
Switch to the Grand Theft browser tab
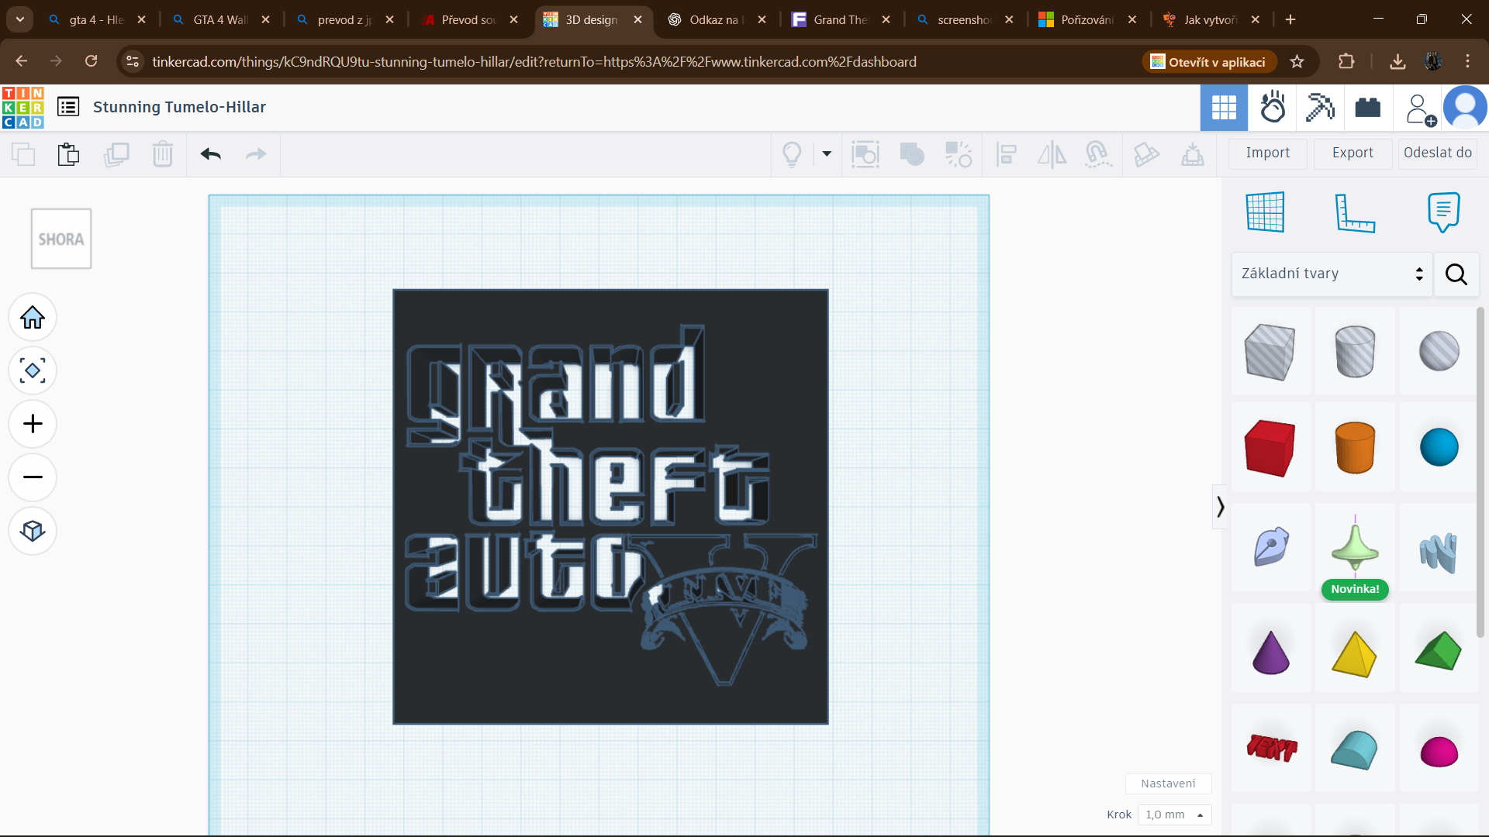pyautogui.click(x=841, y=19)
